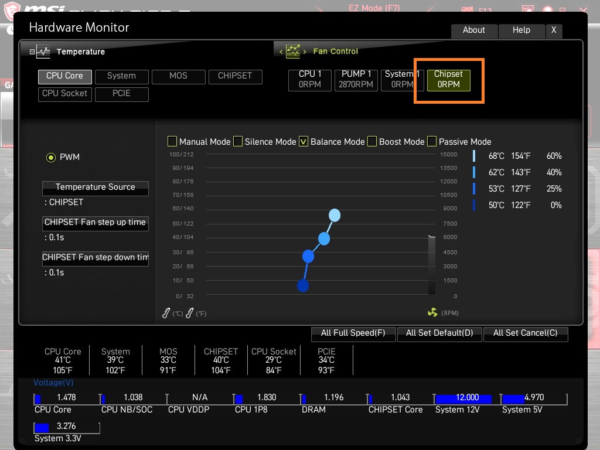
Task: Open the Temperature Source selector
Action: [96, 188]
